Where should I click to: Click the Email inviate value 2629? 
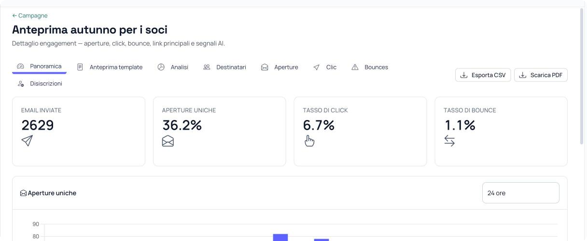[x=38, y=125]
